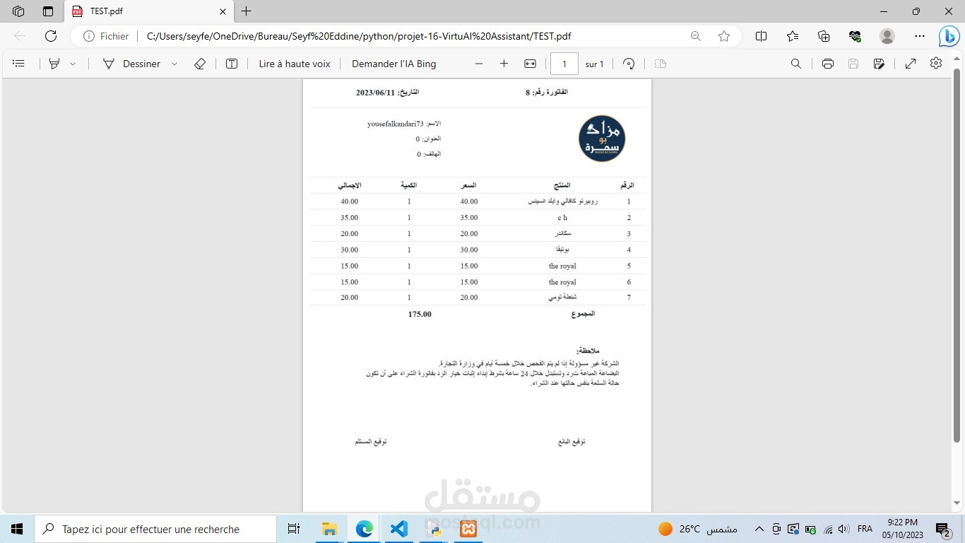This screenshot has height=543, width=965.
Task: Enter full screen with expand arrows icon
Action: coord(911,64)
